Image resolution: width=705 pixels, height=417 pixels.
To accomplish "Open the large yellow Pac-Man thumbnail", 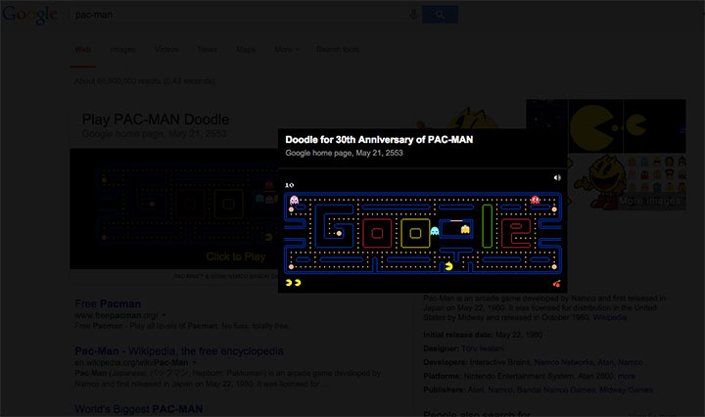I will [x=595, y=126].
